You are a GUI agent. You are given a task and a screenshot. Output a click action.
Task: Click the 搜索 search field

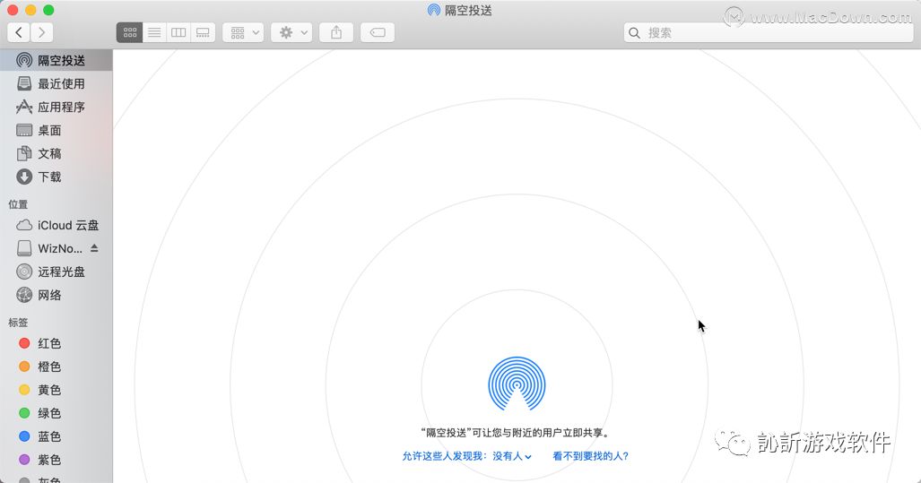[x=769, y=33]
